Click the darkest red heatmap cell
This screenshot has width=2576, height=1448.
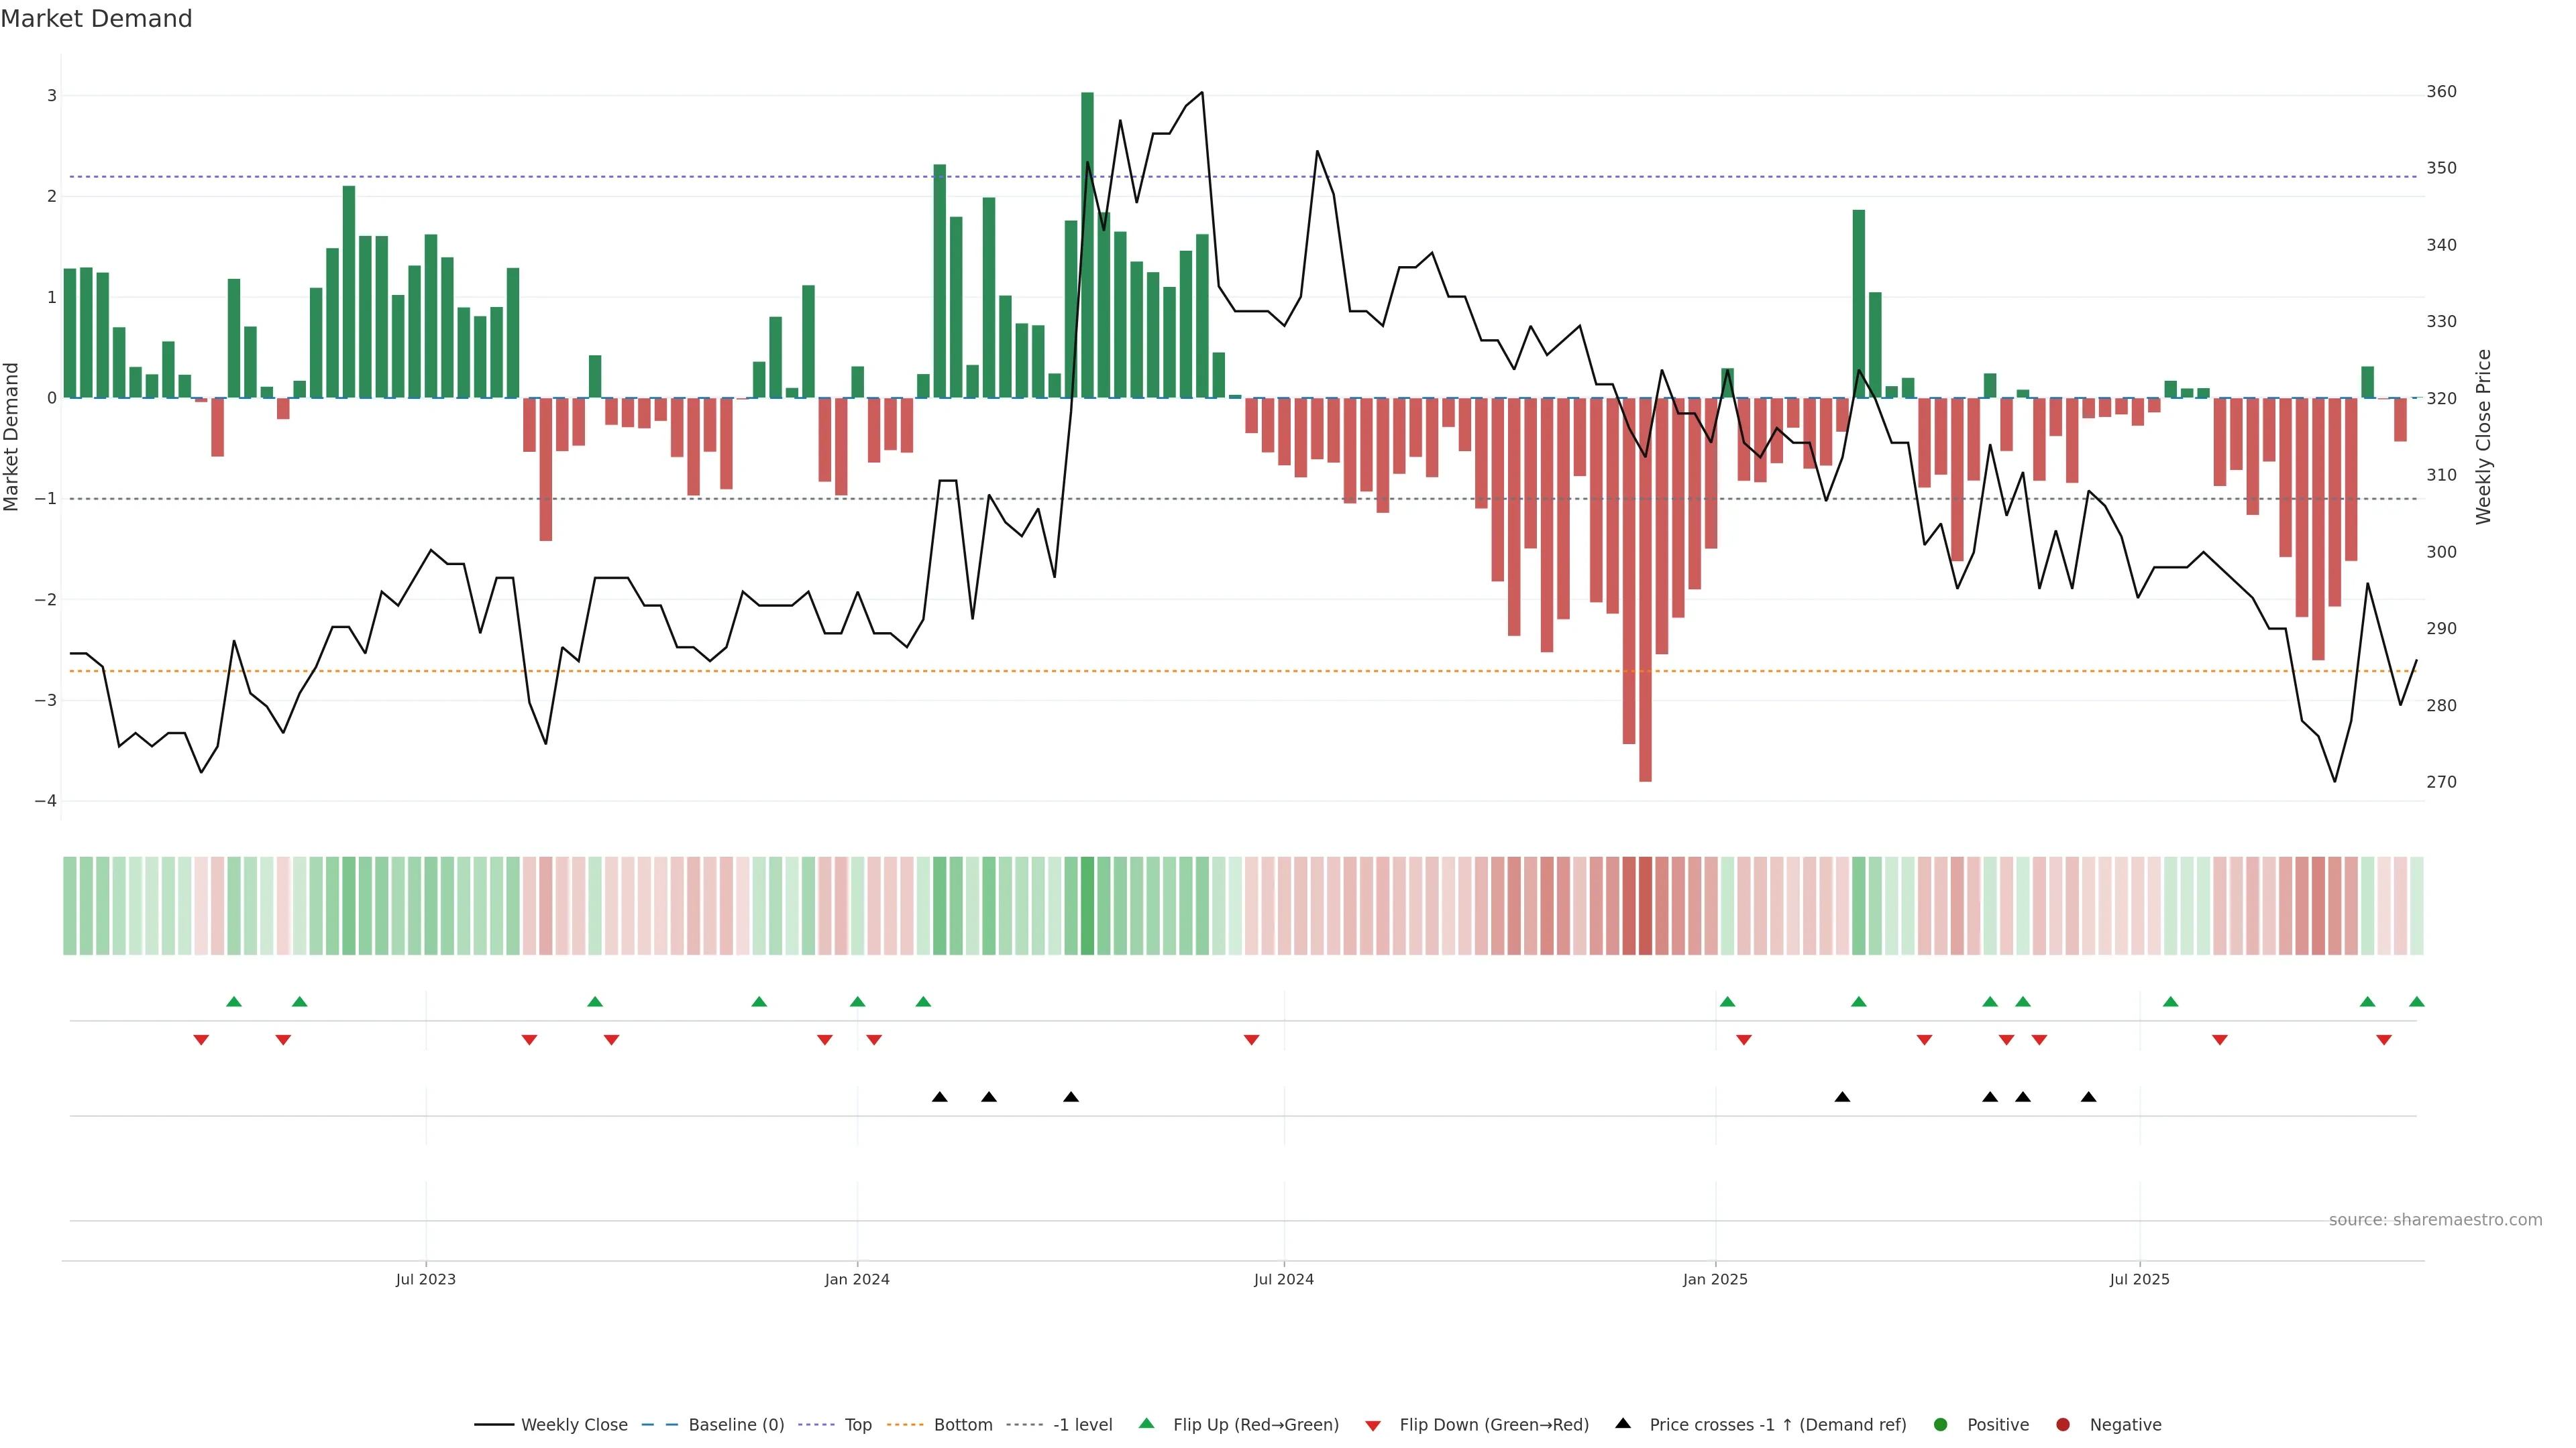click(x=1645, y=906)
